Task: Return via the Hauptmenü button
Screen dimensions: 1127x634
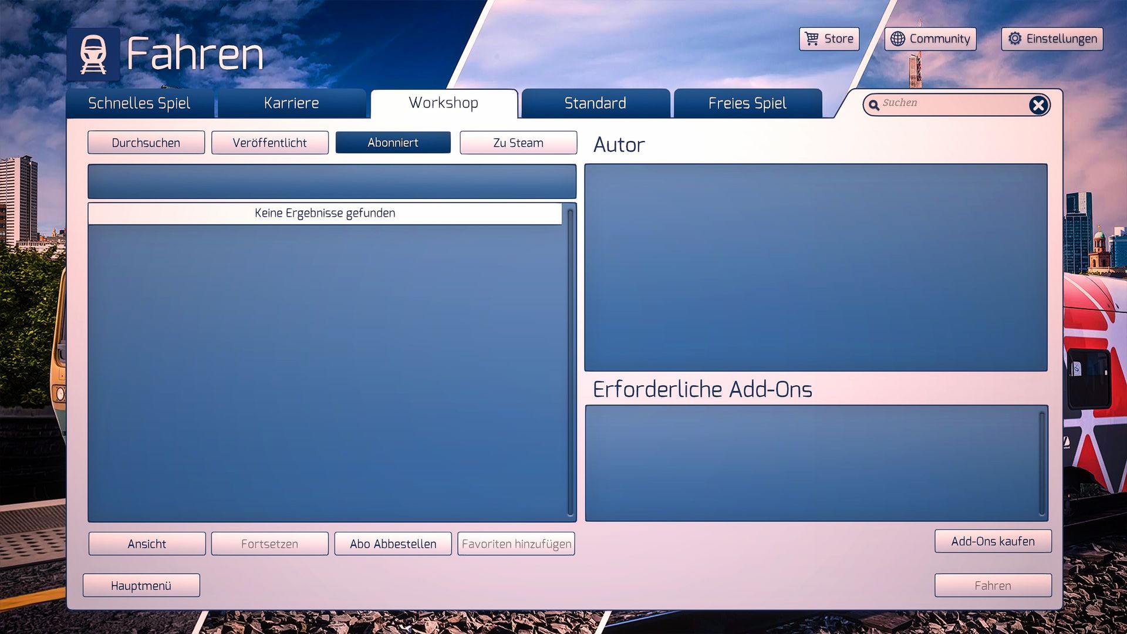Action: pos(141,586)
